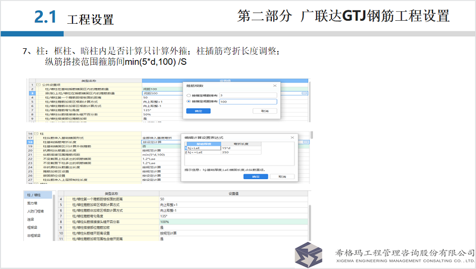This screenshot has height=269, width=476.
Task: Click 按规范计算 value in row 10 of 柱/墙柱 table
Action: click(168, 233)
